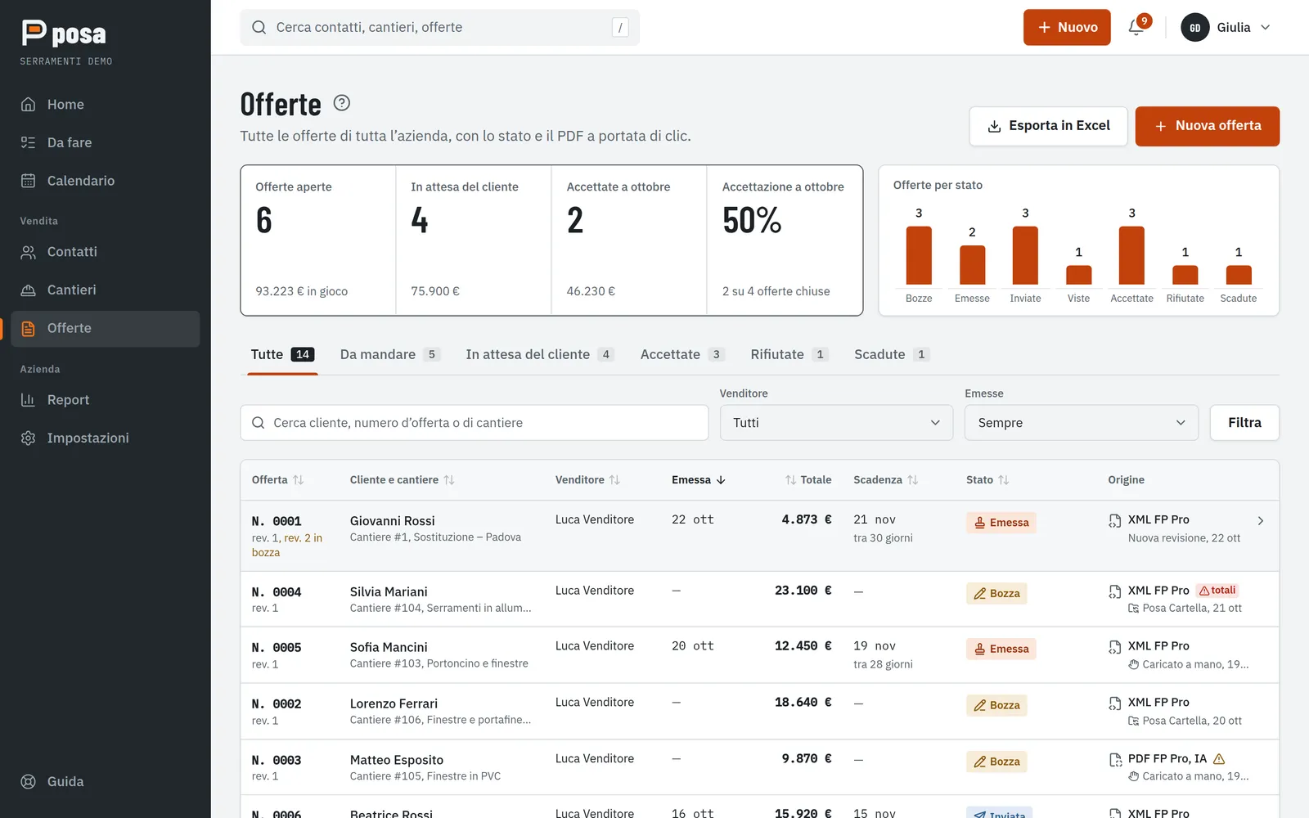Open Cantieri section
1309x818 pixels.
pos(105,290)
